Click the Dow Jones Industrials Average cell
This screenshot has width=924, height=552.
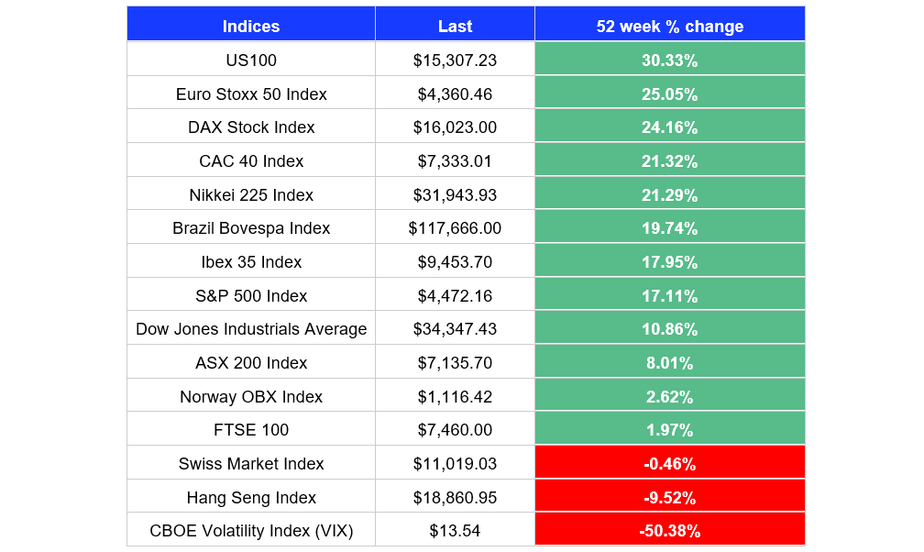(x=251, y=329)
